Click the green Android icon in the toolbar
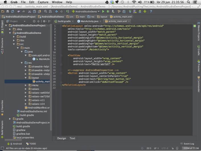The height and width of the screenshot is (151, 201). 145,12
